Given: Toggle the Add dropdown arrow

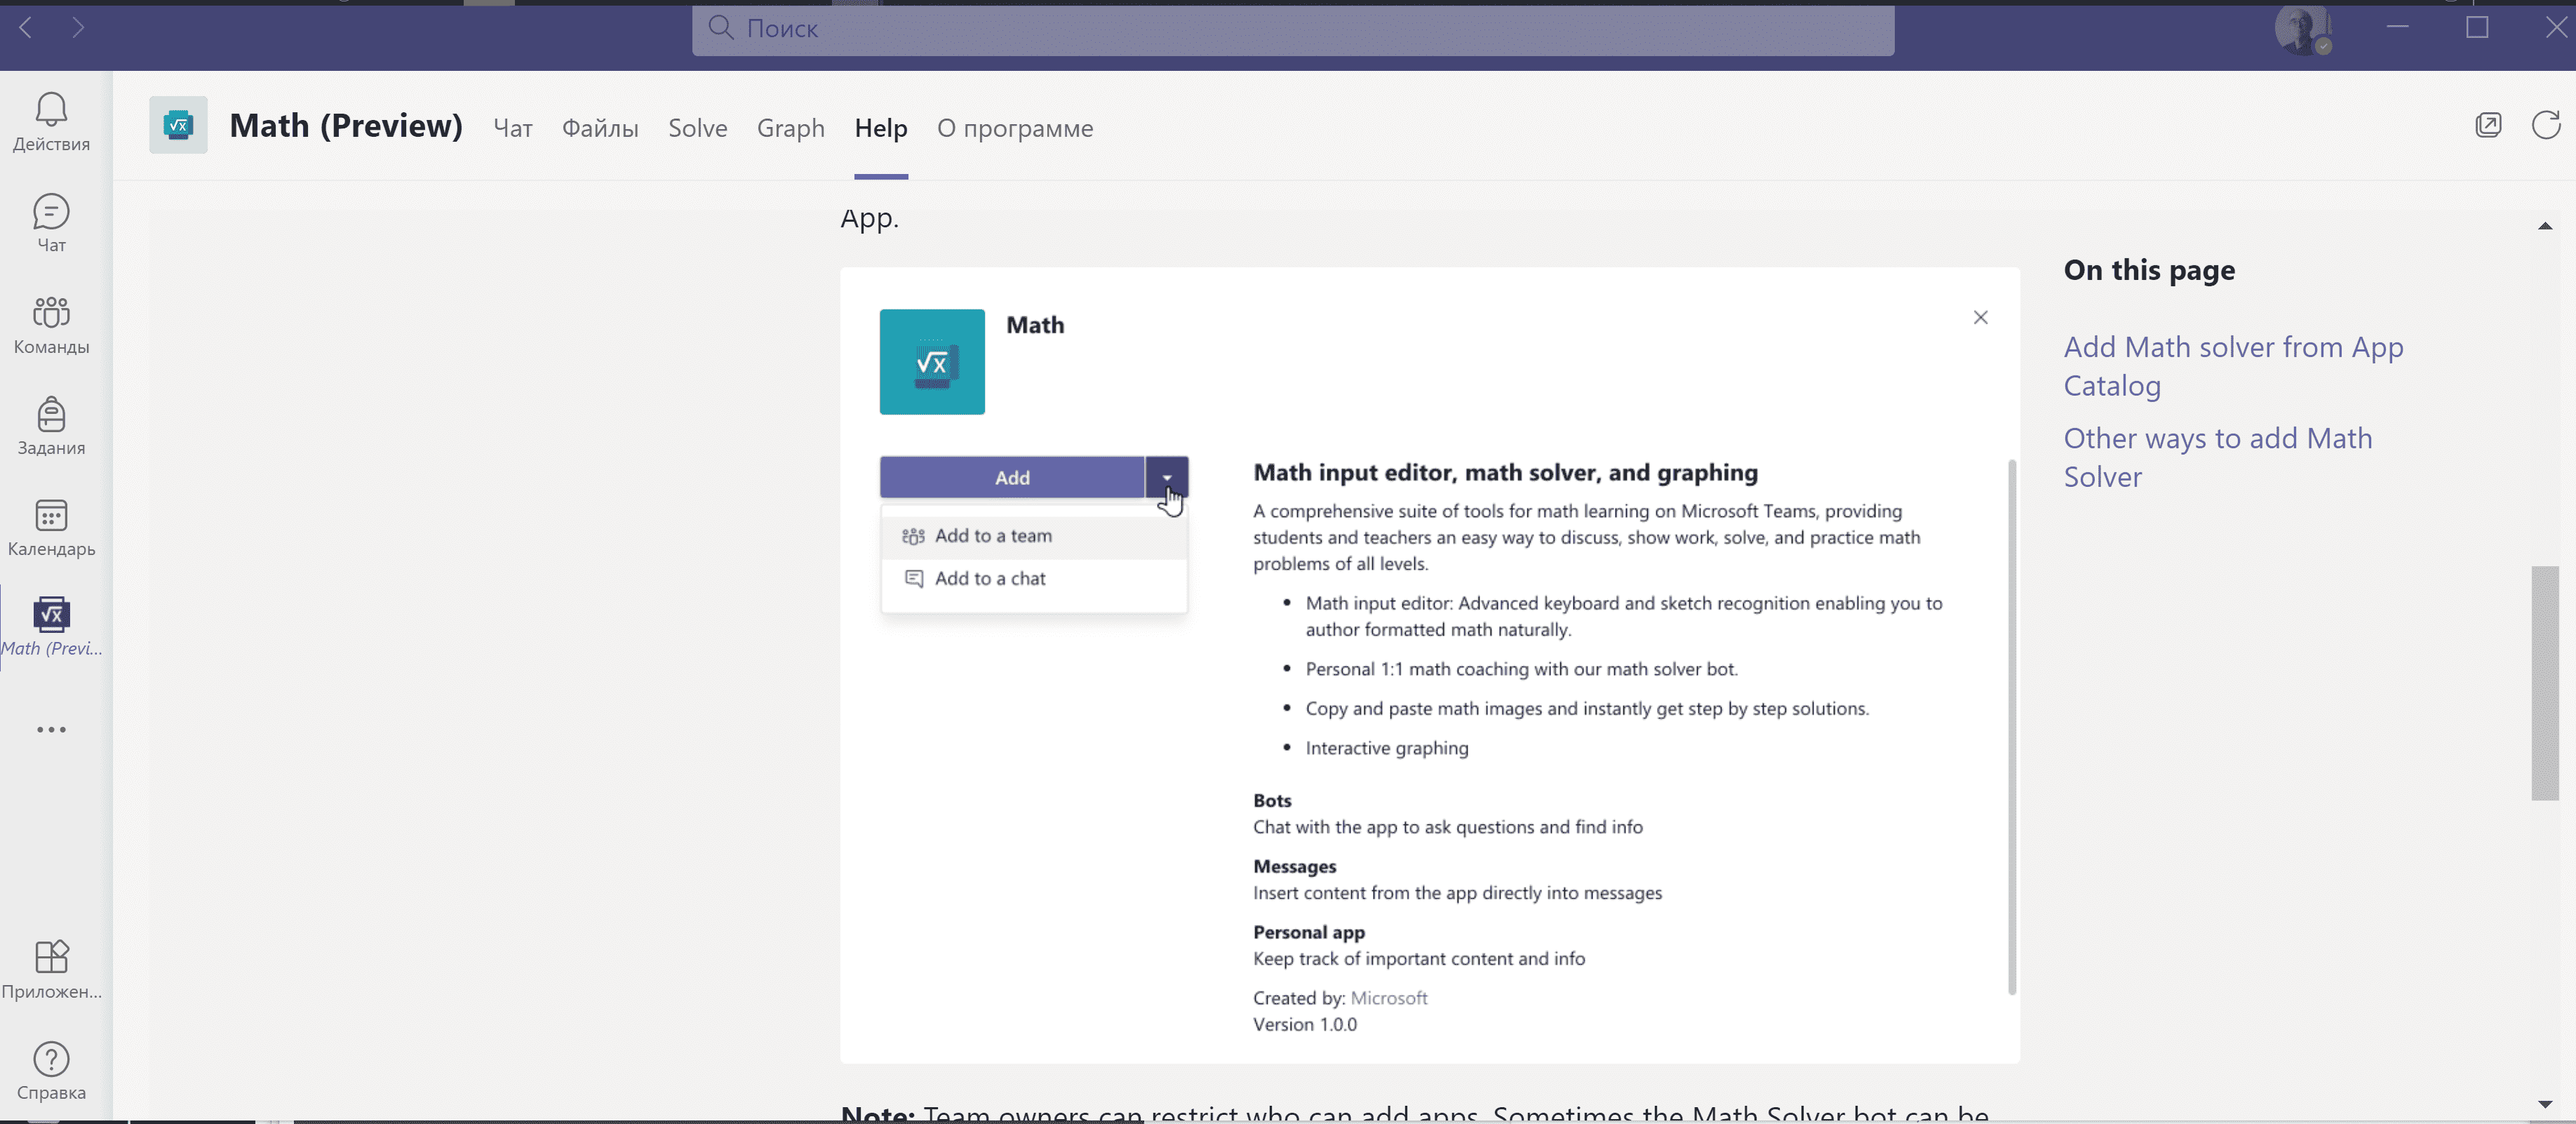Looking at the screenshot, I should tap(1167, 478).
